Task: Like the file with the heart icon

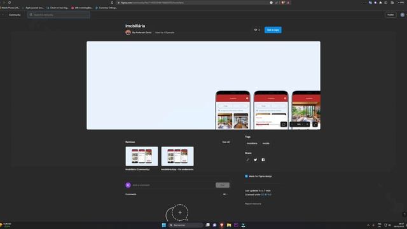Action: [x=256, y=30]
